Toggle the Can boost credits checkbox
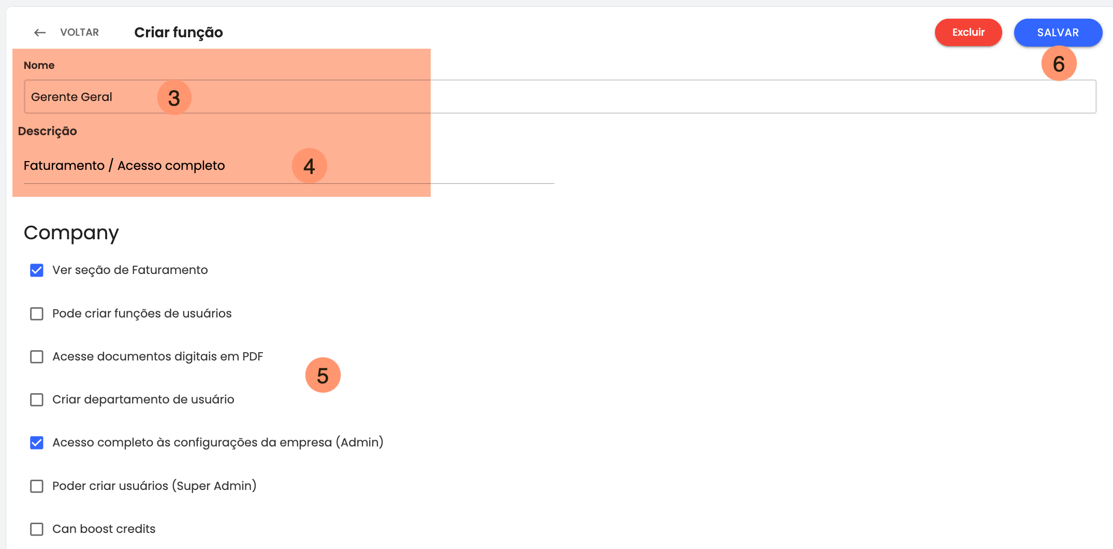The image size is (1113, 549). [x=37, y=529]
